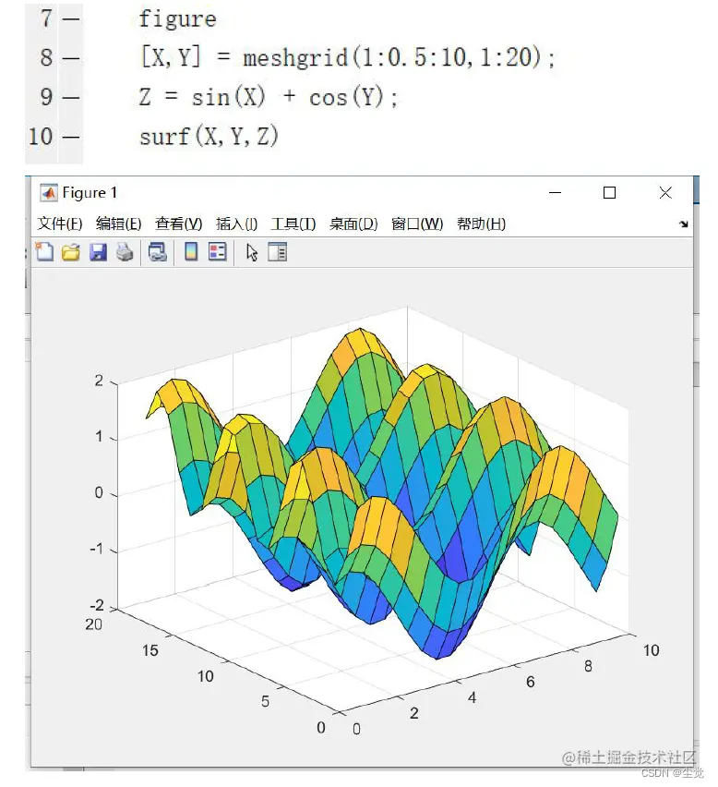Click the z-axis tick label -1

[x=96, y=549]
